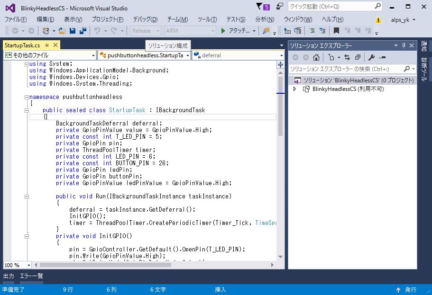
Task: Click the New Project toolbar icon
Action: 46,31
